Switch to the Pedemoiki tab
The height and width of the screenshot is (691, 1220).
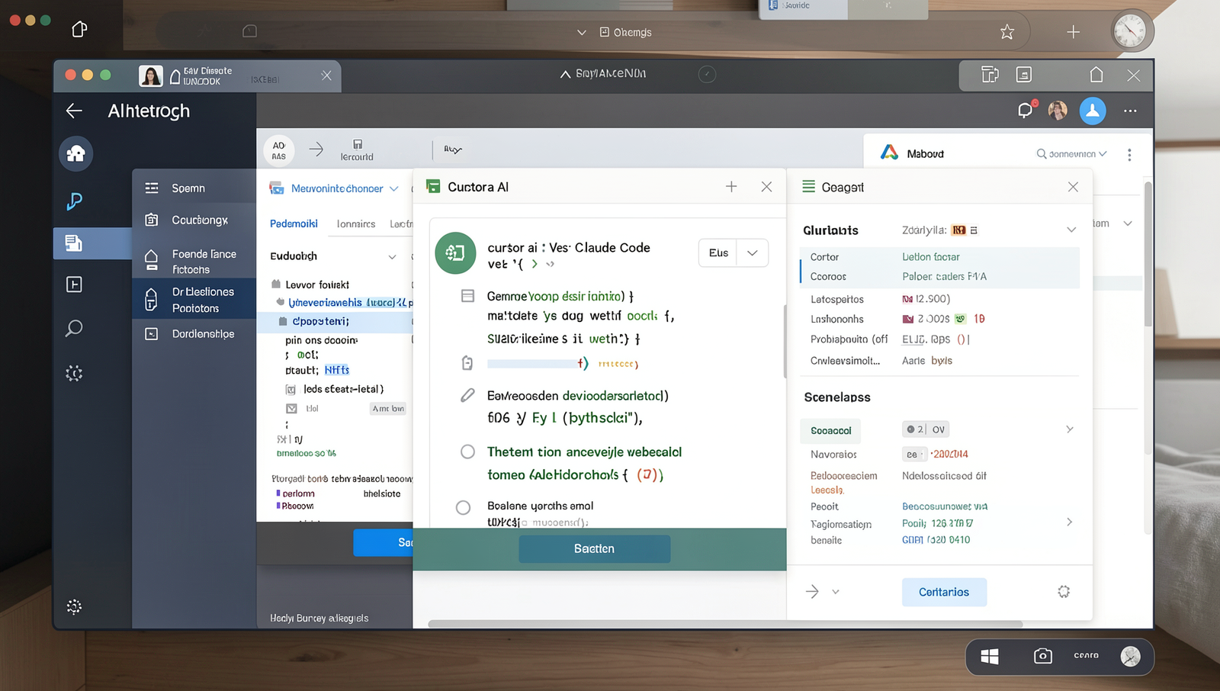click(x=294, y=223)
